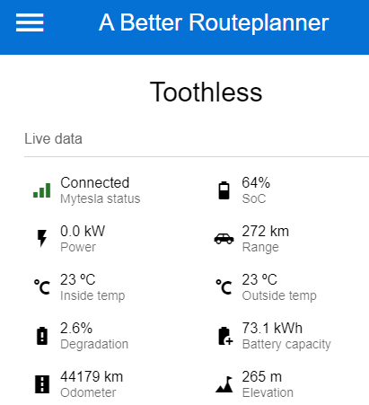The height and width of the screenshot is (405, 369).
Task: Click the A Better Routeplanner title
Action: (214, 22)
